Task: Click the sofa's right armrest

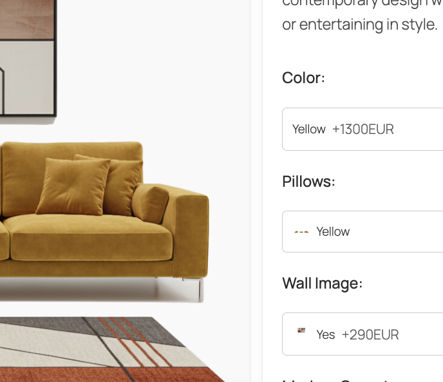Action: (x=191, y=232)
